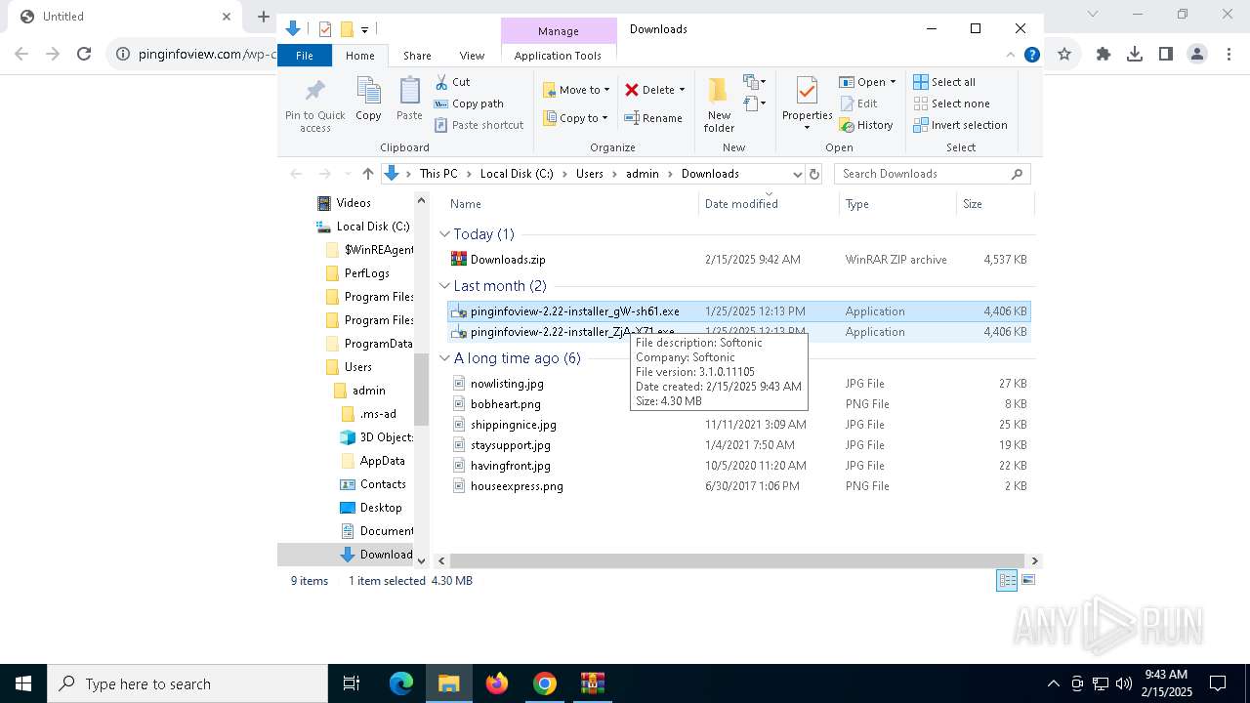Open Firefox from taskbar

(x=497, y=683)
